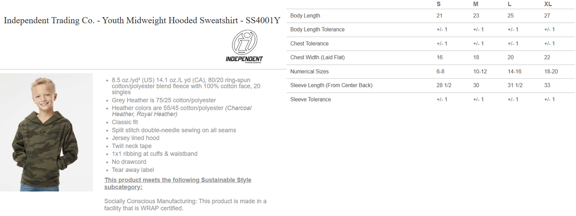The height and width of the screenshot is (216, 576).
Task: Click the Sleeve Tolerance row label
Action: (311, 99)
